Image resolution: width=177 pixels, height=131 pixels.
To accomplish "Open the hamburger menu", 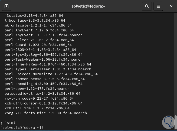I will pyautogui.click(x=159, y=6).
